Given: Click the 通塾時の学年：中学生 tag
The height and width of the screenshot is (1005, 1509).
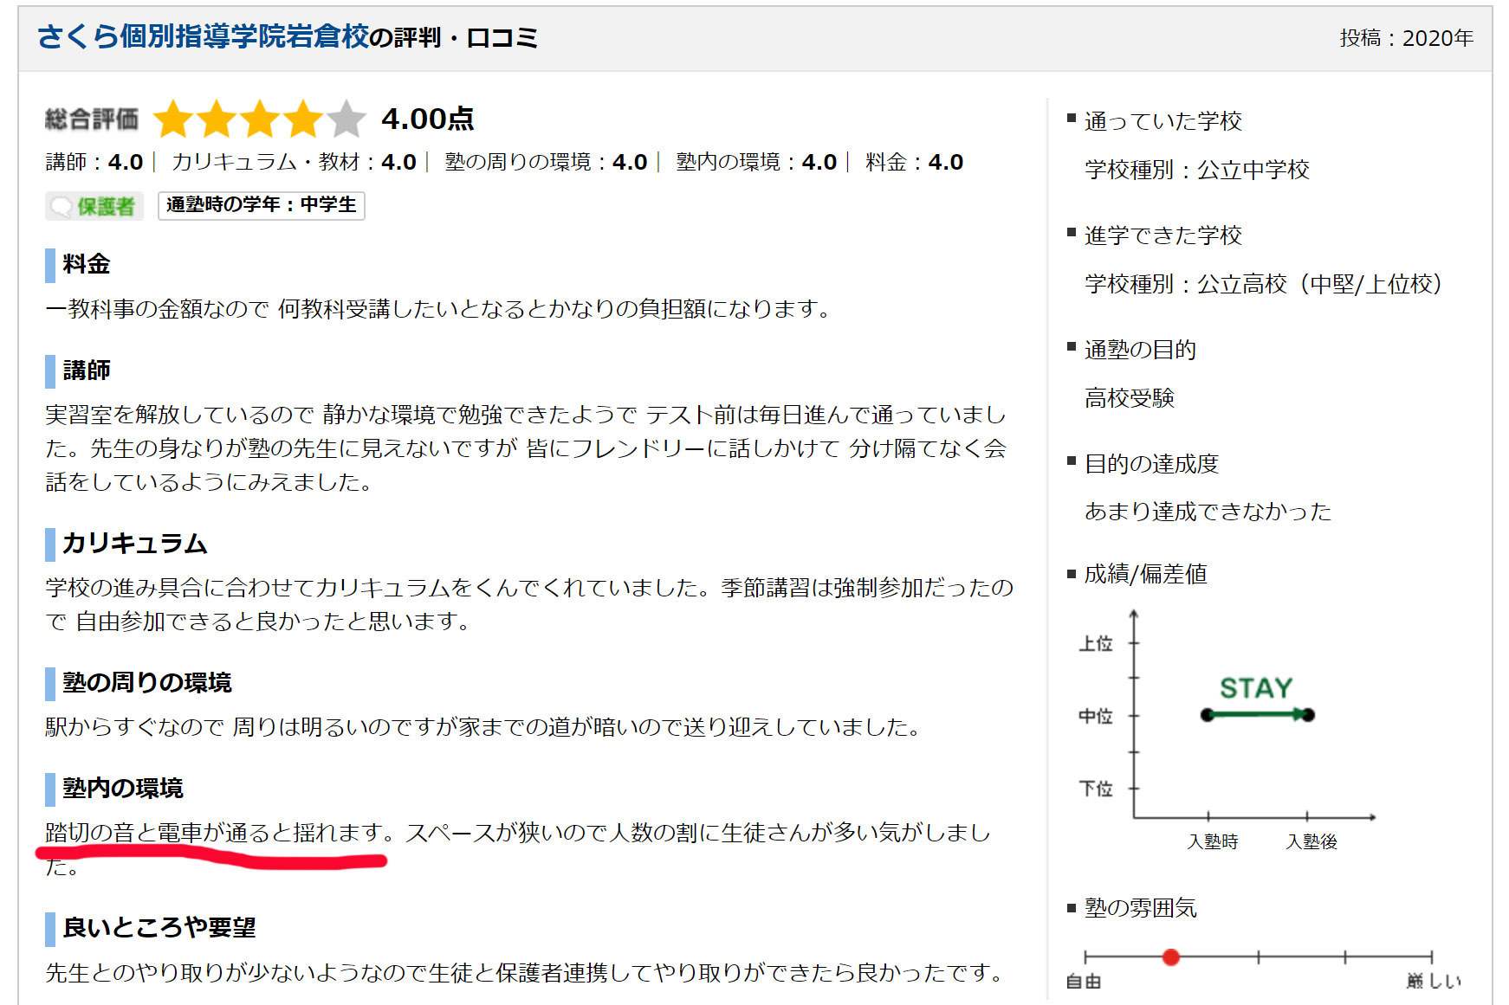Looking at the screenshot, I should click(262, 205).
